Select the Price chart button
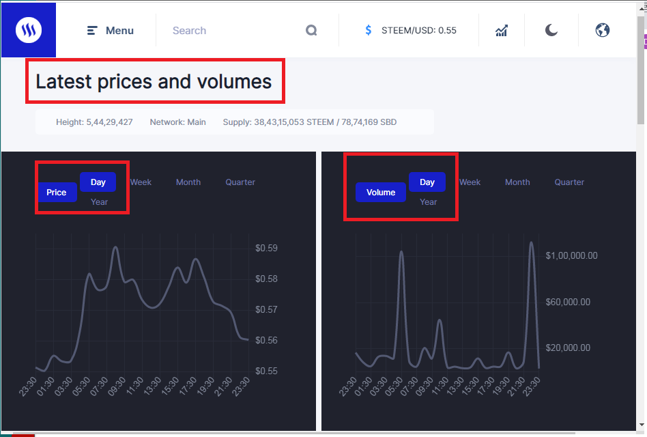This screenshot has width=647, height=437. (x=57, y=193)
